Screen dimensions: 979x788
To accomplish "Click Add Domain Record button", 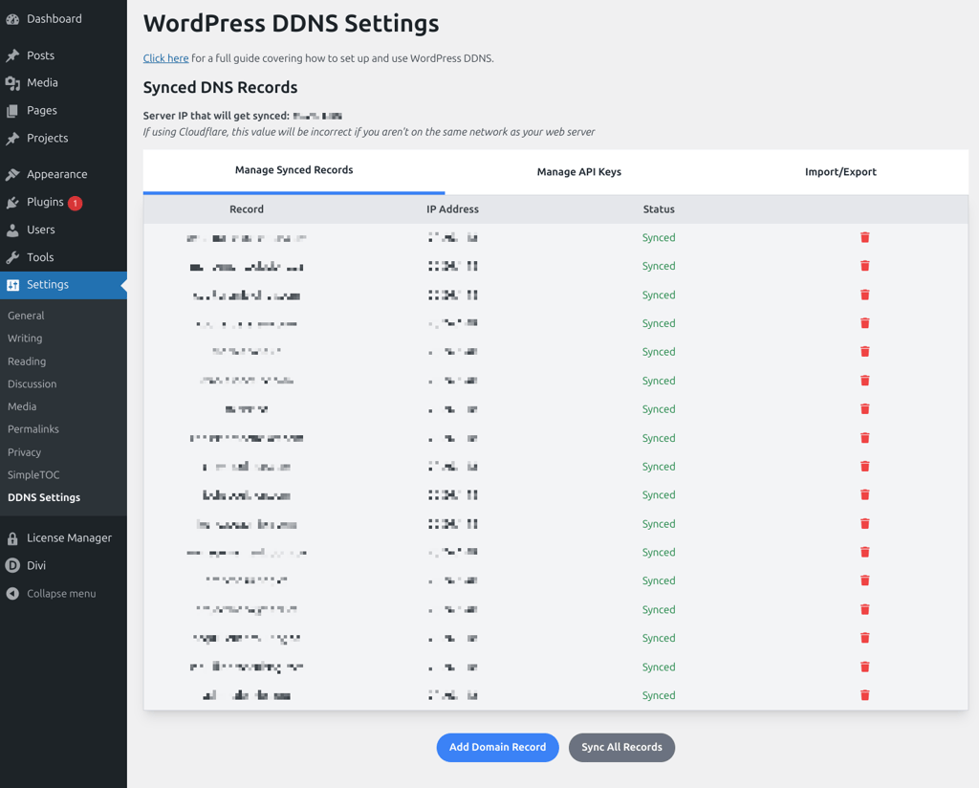I will [x=497, y=748].
